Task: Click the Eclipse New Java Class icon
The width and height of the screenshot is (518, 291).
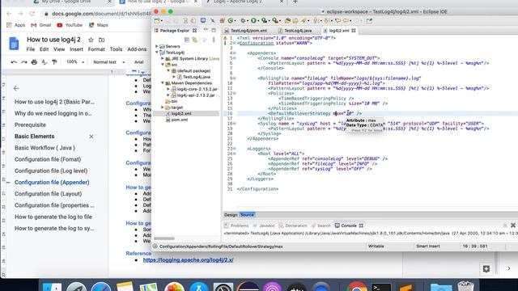Action: coord(230,20)
